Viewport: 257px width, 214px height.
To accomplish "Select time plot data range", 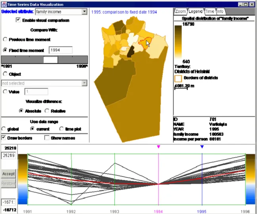I will tap(61, 129).
